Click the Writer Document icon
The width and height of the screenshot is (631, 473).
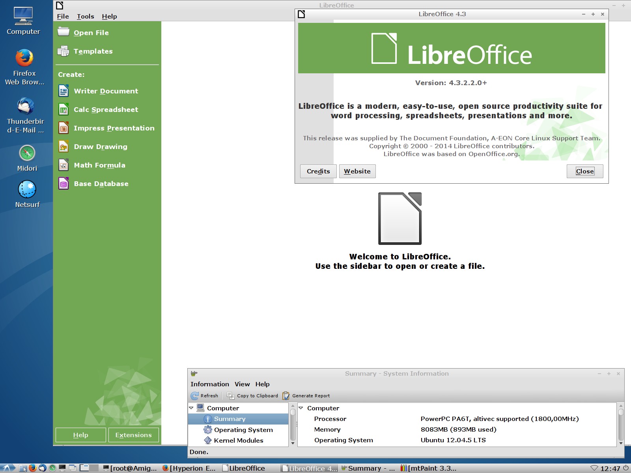coord(63,91)
